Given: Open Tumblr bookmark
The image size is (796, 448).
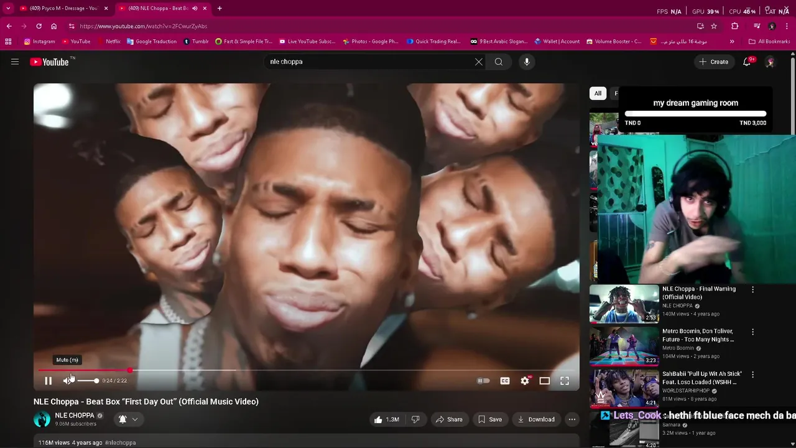Looking at the screenshot, I should click(196, 42).
